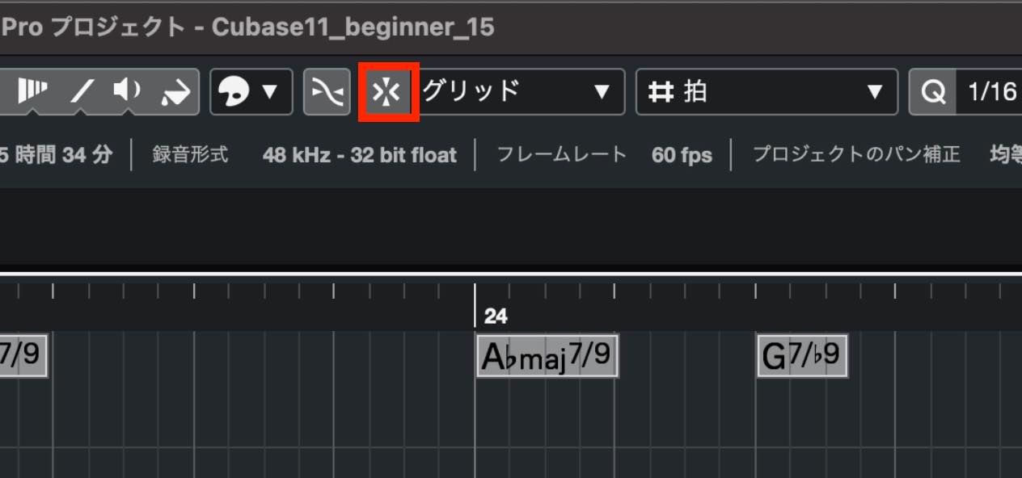
Task: Click the 48 kHz - 32 bit float setting
Action: [x=360, y=154]
